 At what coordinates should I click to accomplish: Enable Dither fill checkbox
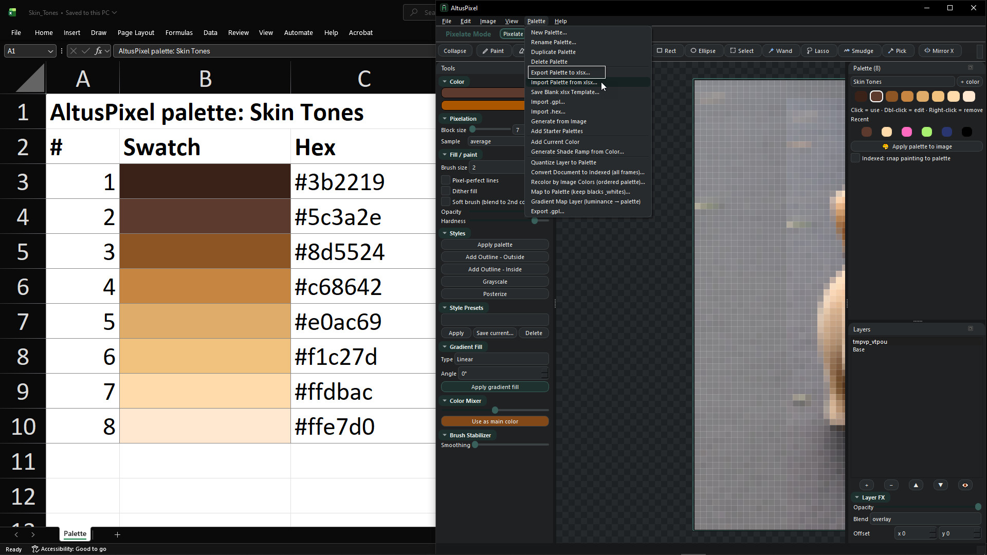coord(446,191)
